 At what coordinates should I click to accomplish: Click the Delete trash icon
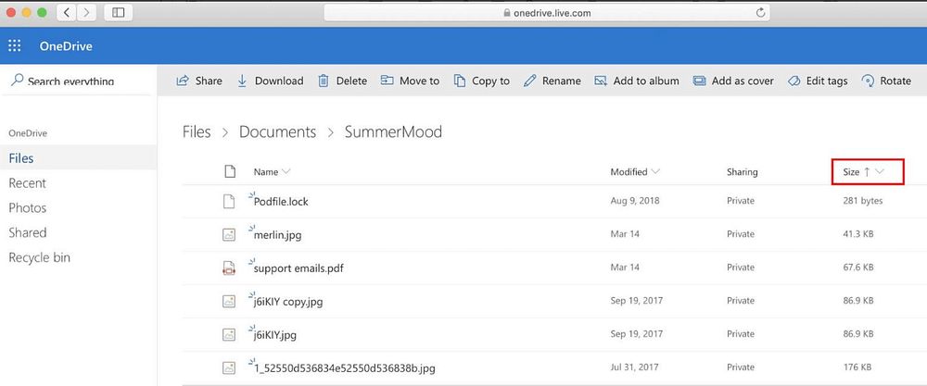click(324, 81)
